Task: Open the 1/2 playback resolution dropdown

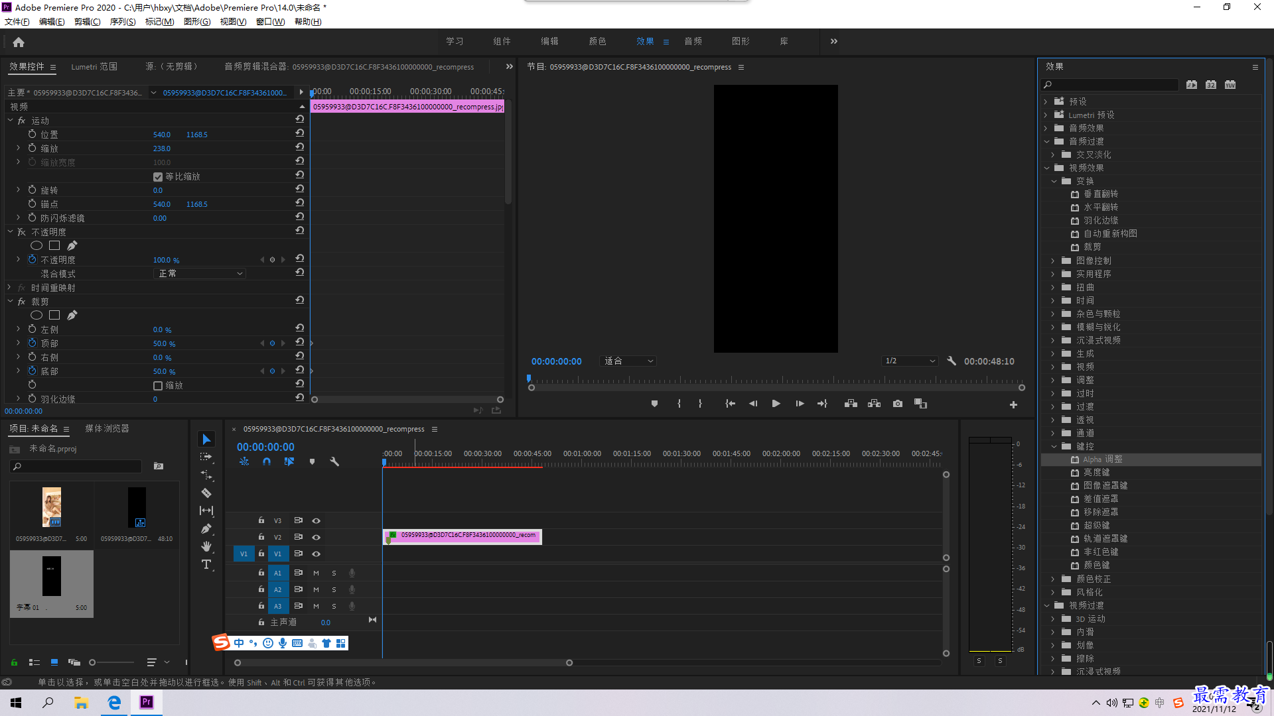Action: [910, 361]
